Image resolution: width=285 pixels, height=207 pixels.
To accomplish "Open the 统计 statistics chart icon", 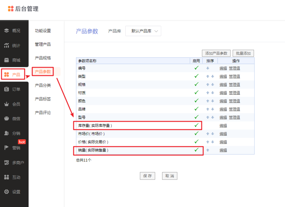I will (x=6, y=46).
